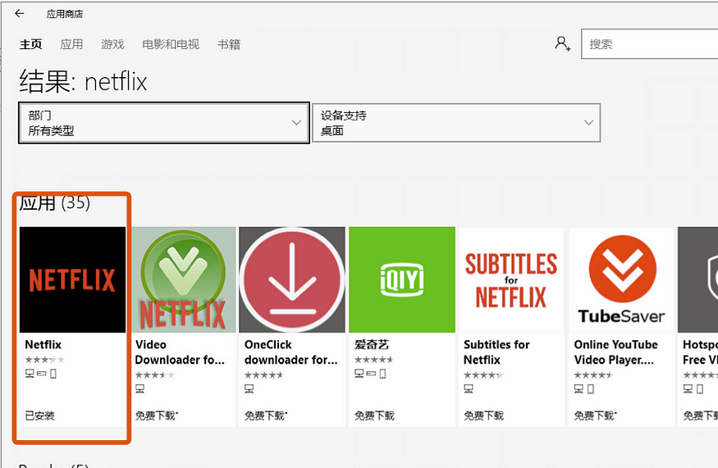Screen dimensions: 718x468
Task: Switch to the 应用 tab
Action: pos(71,44)
